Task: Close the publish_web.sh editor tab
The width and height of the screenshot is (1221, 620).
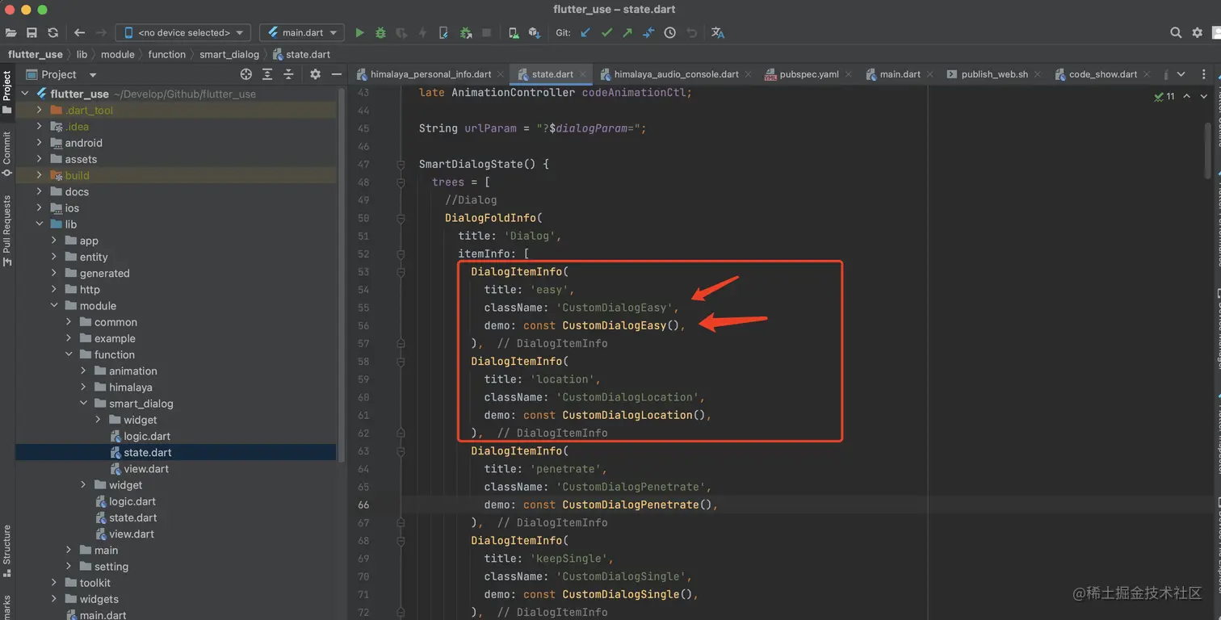Action: [1038, 74]
